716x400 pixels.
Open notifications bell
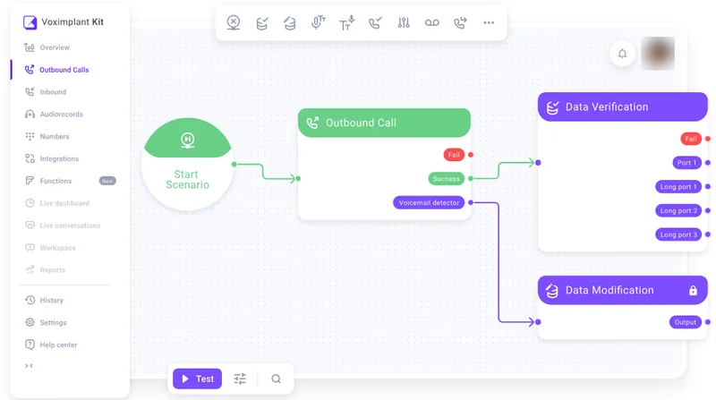[622, 54]
